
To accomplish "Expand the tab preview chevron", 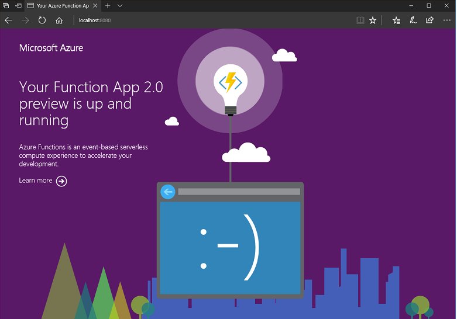I will [x=120, y=5].
